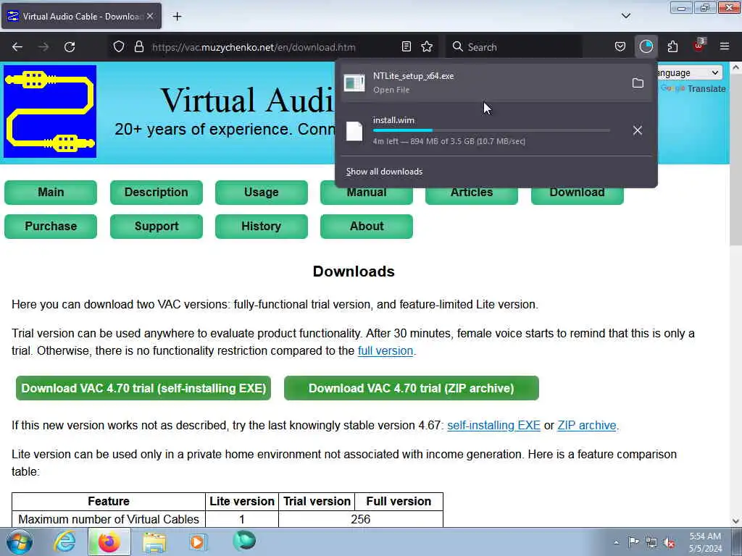This screenshot has width=742, height=556.
Task: Click the version 4.67 ZIP archive link
Action: pos(587,426)
